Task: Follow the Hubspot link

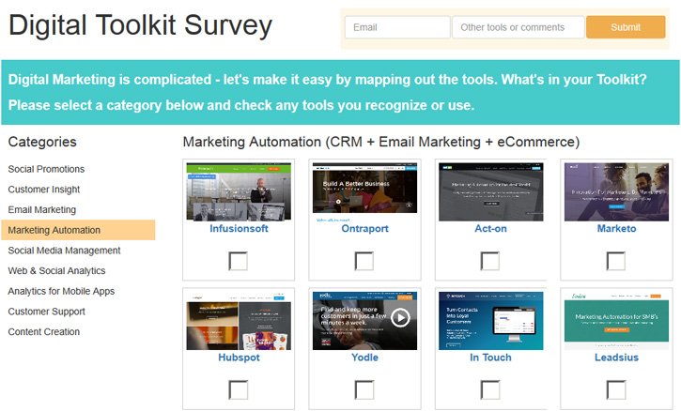Action: 239,358
